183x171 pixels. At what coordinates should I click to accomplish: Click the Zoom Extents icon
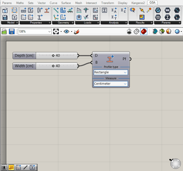click(x=56, y=32)
